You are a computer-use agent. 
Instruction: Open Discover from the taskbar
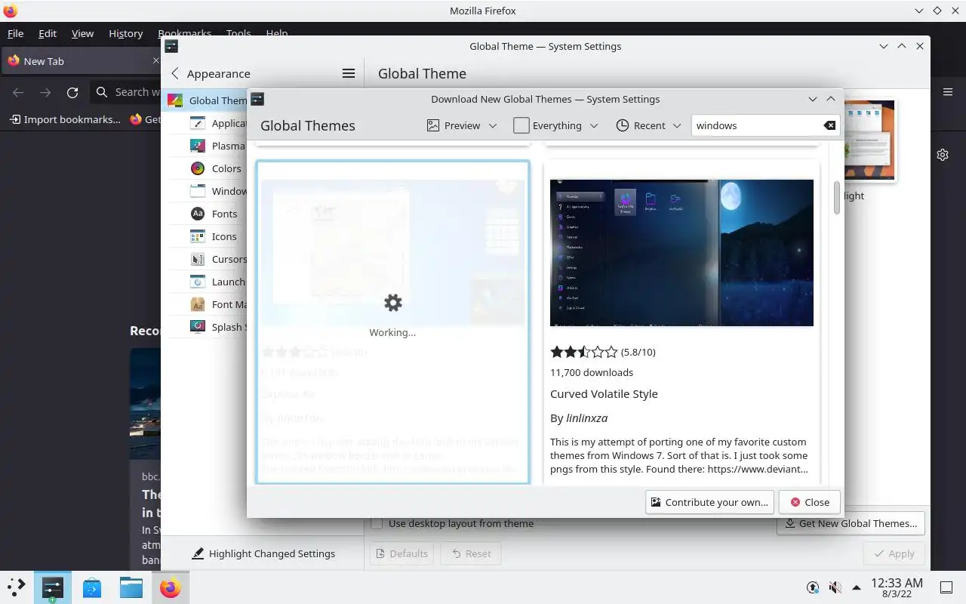point(92,587)
